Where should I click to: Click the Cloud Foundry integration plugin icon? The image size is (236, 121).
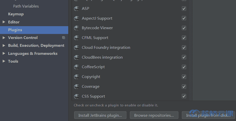[77, 48]
